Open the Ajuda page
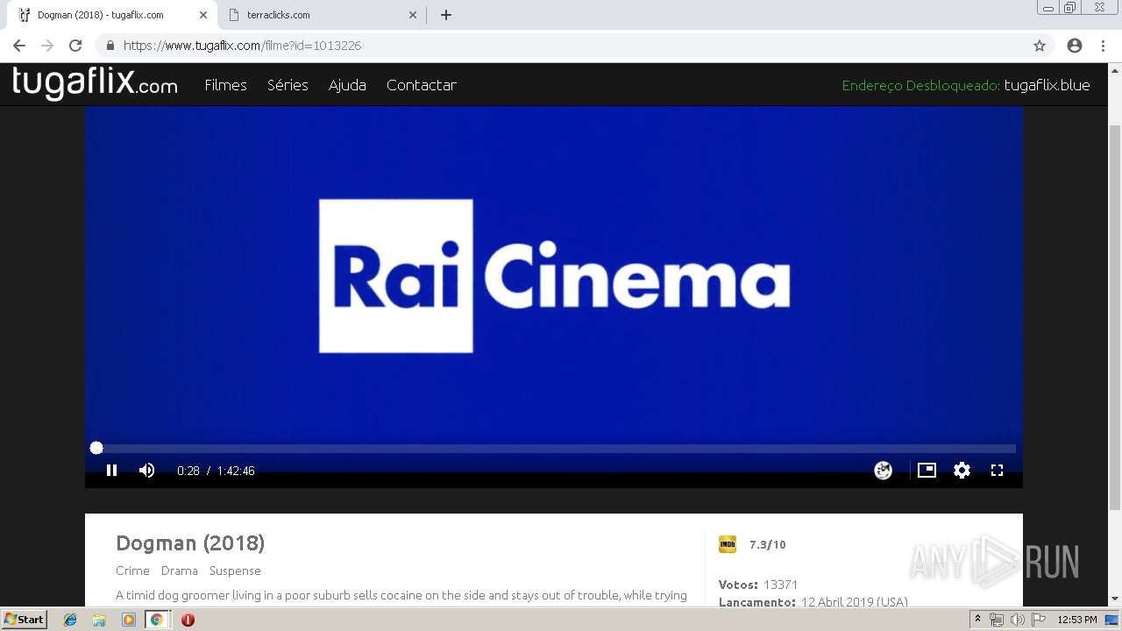The image size is (1122, 631). coord(347,85)
